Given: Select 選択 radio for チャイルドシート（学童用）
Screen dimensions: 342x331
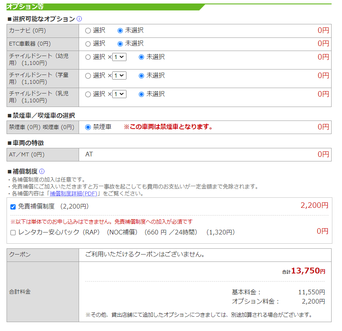Looking at the screenshot, I should (88, 76).
